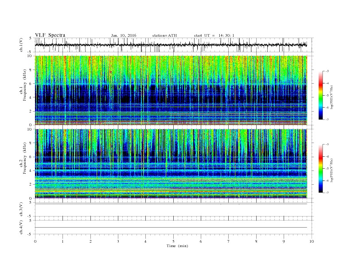Screen dimensions: 351x271
Task: Click the "8" tick on the Time axis
Action: [x=256, y=241]
